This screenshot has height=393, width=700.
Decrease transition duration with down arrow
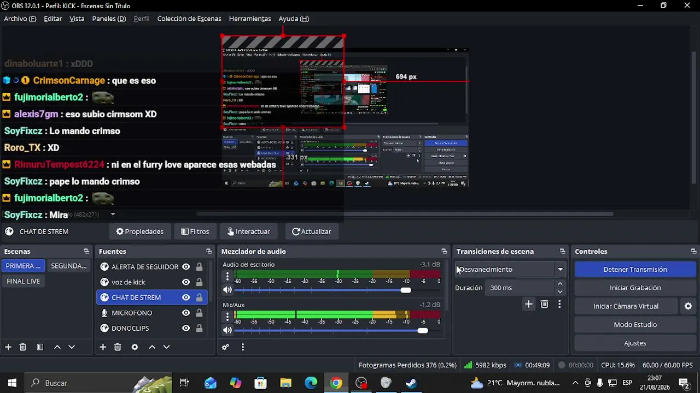click(560, 291)
